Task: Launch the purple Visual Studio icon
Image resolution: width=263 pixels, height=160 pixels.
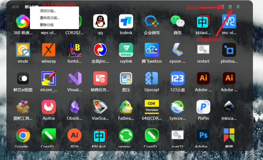Action: tap(75, 78)
